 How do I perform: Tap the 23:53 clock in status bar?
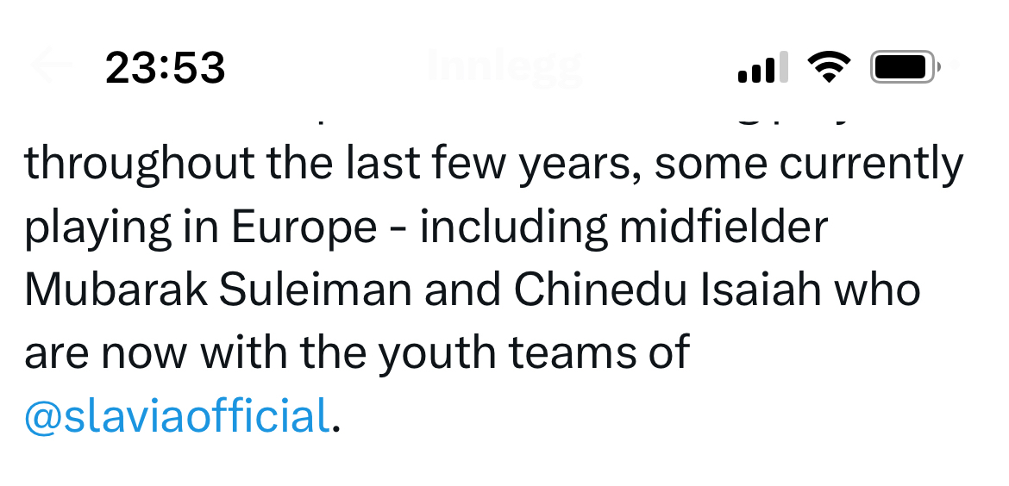coord(166,68)
